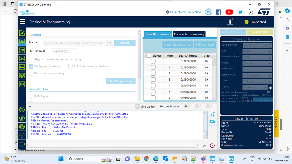
Task: Click the ST community network icon
Action: coord(251,12)
